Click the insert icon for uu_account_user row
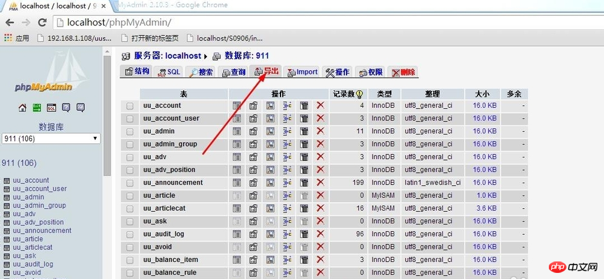The width and height of the screenshot is (604, 279). coord(287,119)
